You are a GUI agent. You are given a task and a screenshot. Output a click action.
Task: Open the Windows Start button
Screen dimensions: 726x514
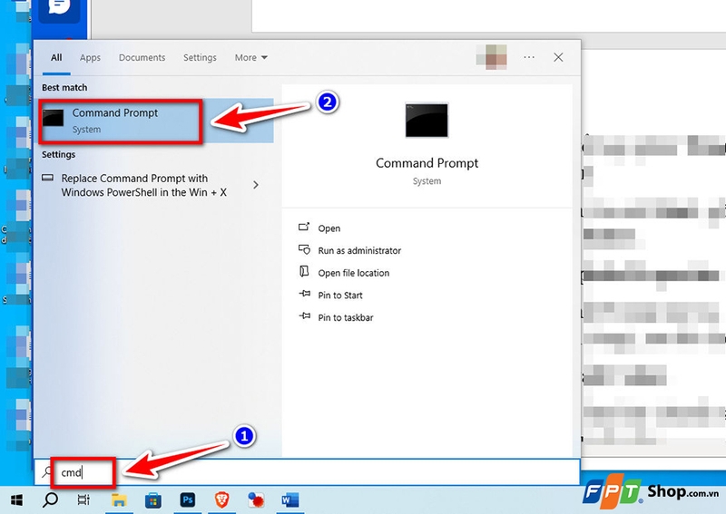coord(16,500)
